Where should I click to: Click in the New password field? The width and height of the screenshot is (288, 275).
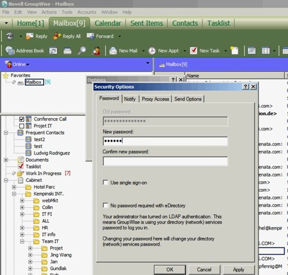tap(165, 141)
